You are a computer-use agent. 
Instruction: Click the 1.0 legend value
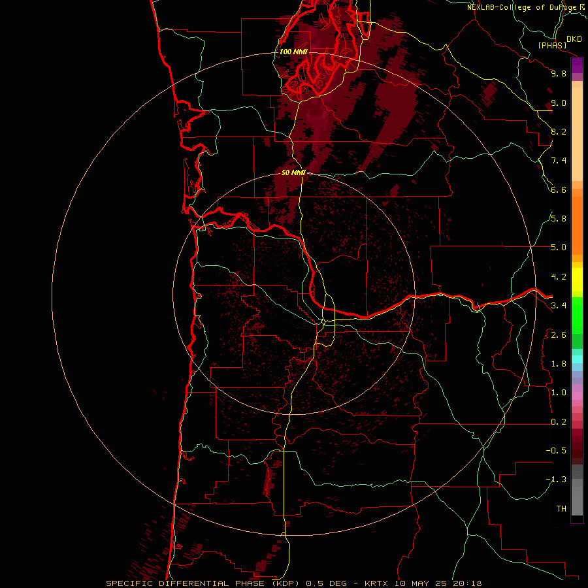pos(559,393)
